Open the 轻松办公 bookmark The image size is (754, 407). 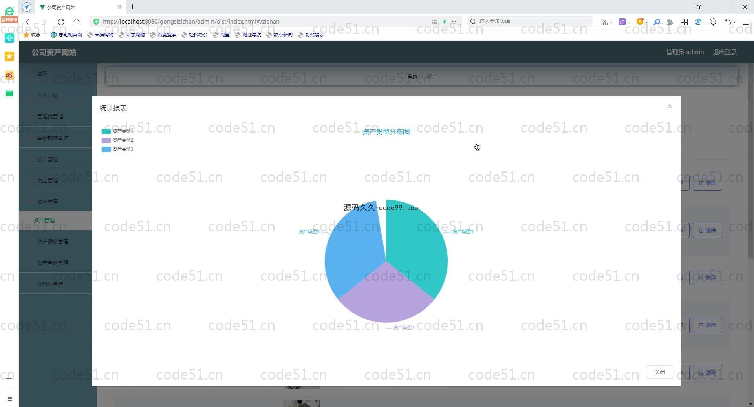194,35
